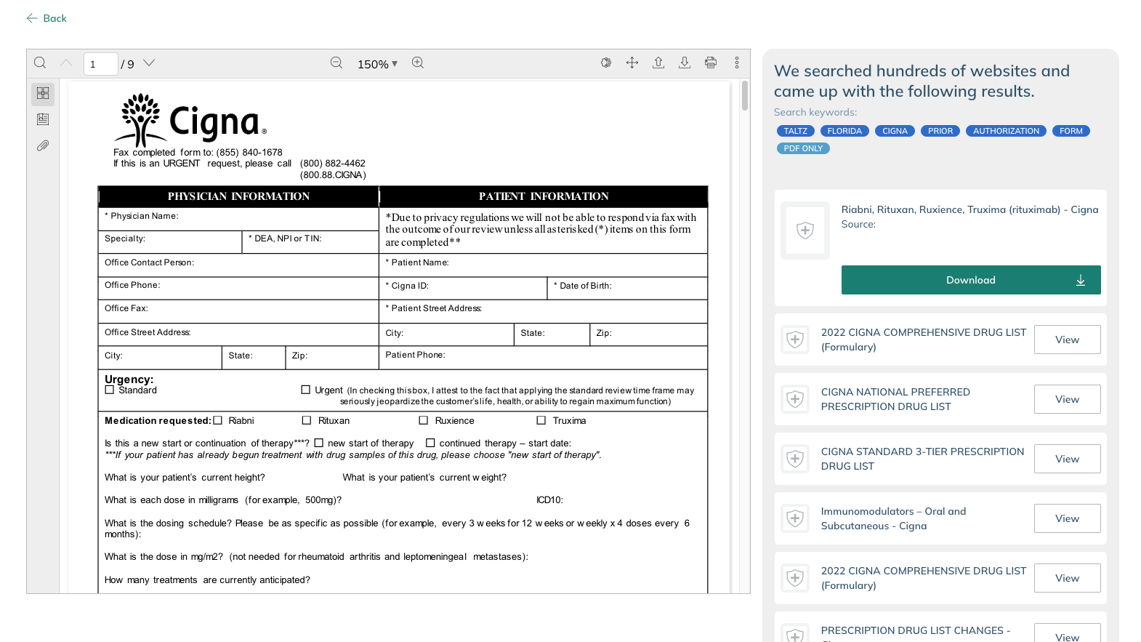View CIGNA NATIONAL PREFERRED PRESCRIPTION DRUG LIST
The height and width of the screenshot is (642, 1141).
[1067, 399]
